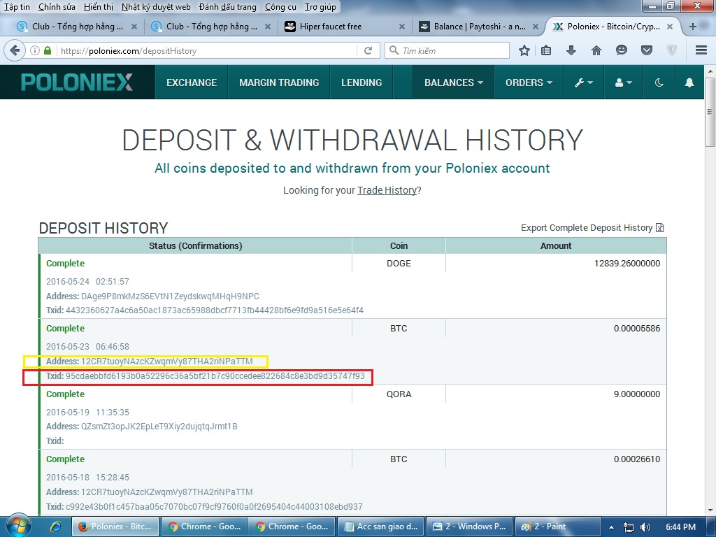The height and width of the screenshot is (537, 716).
Task: Click Export Complete Deposit History link
Action: point(587,227)
